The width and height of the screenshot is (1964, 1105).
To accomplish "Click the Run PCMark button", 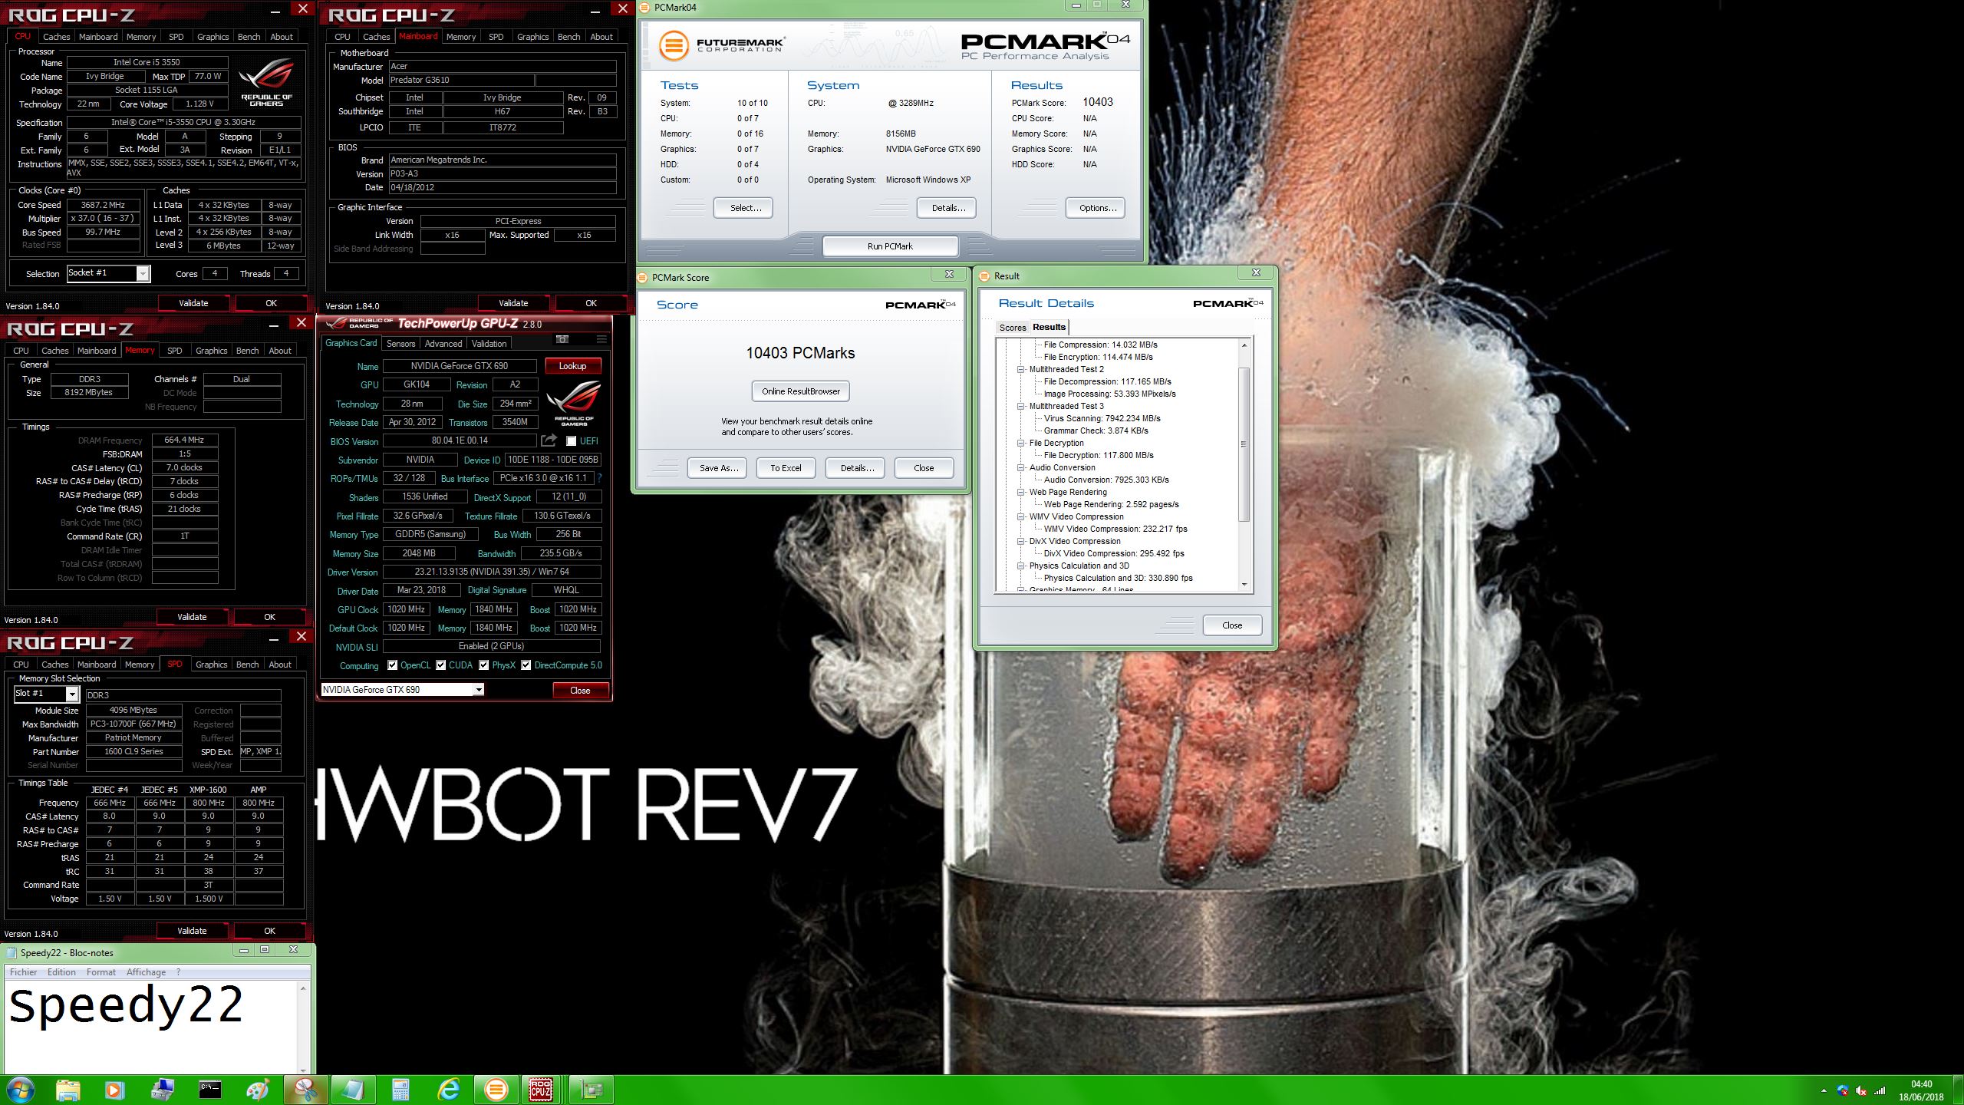I will (890, 246).
